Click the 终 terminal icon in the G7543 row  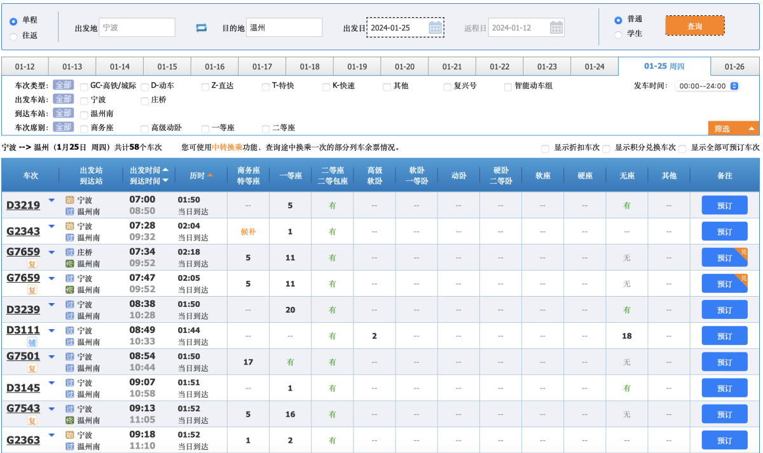(x=70, y=420)
